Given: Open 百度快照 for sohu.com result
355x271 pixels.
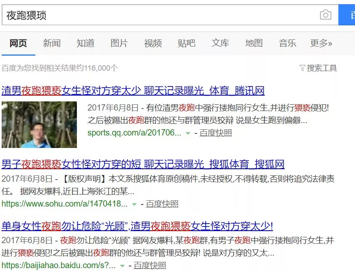Looking at the screenshot, I should 162,204.
